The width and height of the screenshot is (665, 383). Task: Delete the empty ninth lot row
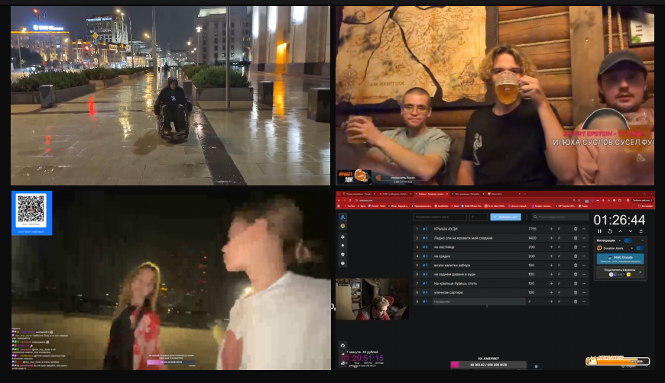point(576,301)
